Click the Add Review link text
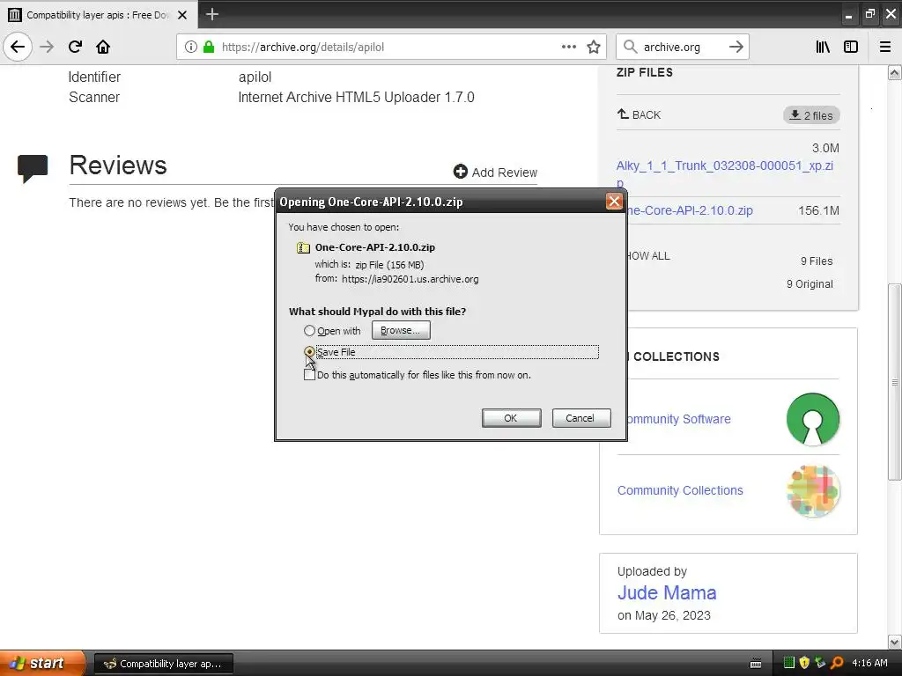 point(505,173)
